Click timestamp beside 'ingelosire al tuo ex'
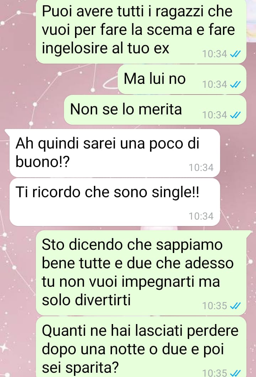256x377 pixels. [215, 54]
